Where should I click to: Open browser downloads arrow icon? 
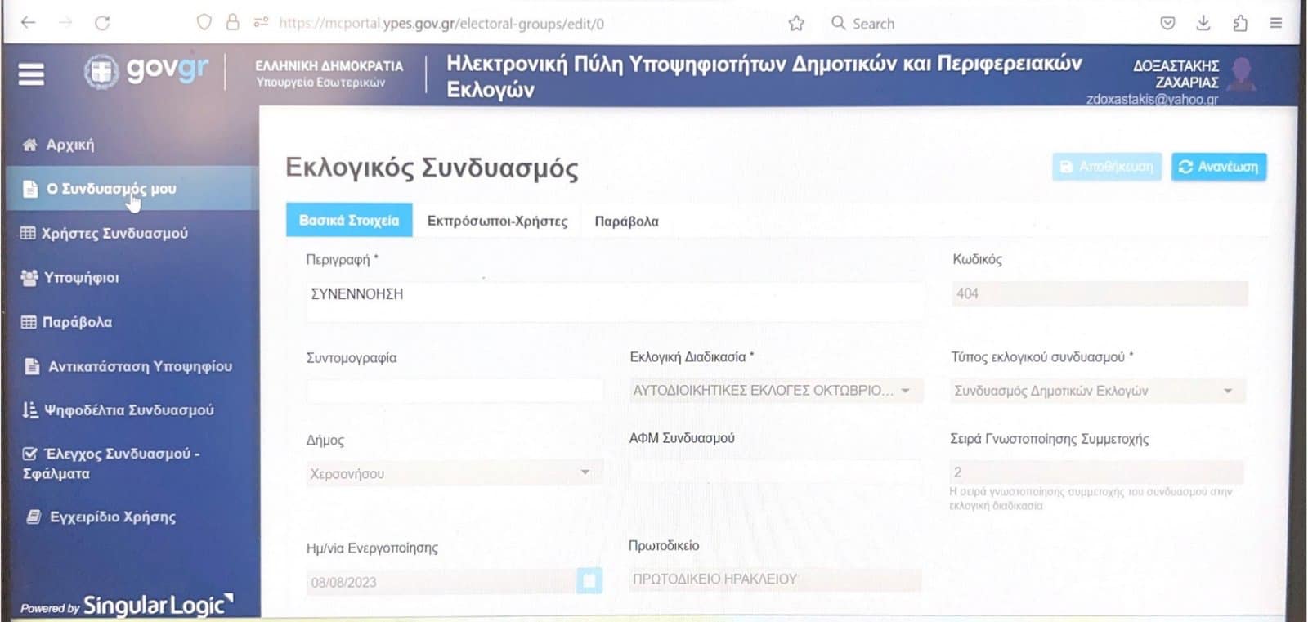[1203, 23]
